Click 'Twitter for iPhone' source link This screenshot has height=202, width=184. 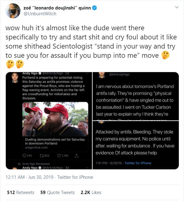click(75, 177)
